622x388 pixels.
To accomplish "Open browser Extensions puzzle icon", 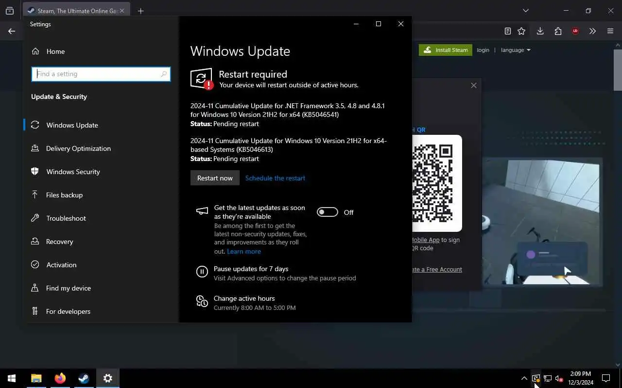I will [x=558, y=31].
